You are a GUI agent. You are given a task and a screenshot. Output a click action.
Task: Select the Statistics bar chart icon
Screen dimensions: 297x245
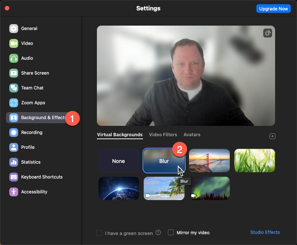[x=14, y=162]
